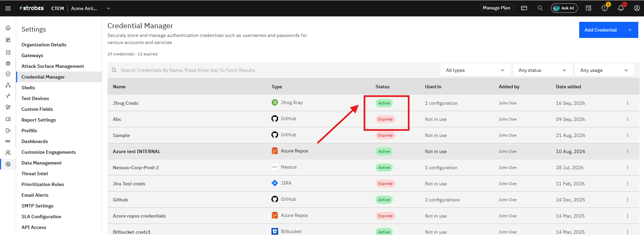Screen dimensions: 644x235
Task: Open row actions for Azure repos credentials
Action: [628, 216]
